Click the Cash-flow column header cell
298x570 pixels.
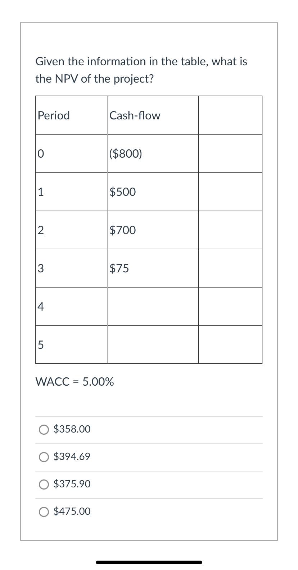pyautogui.click(x=153, y=115)
